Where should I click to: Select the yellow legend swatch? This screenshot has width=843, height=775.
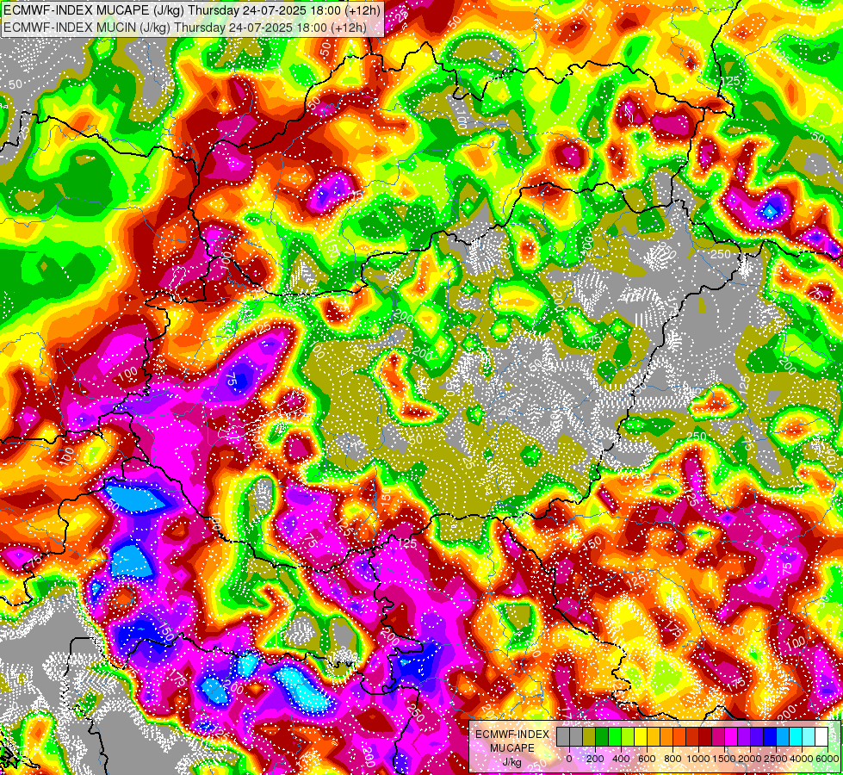tap(641, 737)
